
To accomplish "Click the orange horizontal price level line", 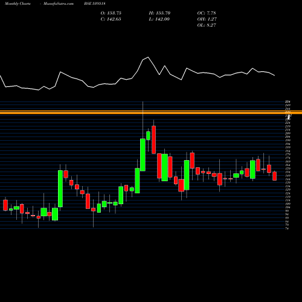I will tap(151, 112).
